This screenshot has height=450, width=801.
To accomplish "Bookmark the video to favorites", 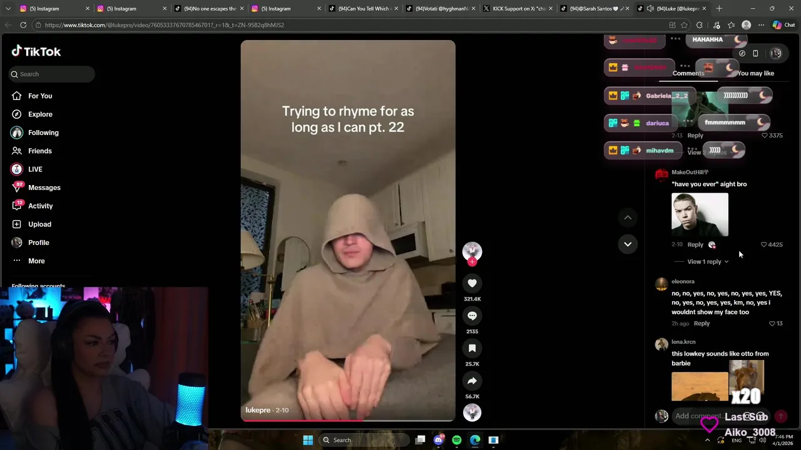I will tap(472, 348).
